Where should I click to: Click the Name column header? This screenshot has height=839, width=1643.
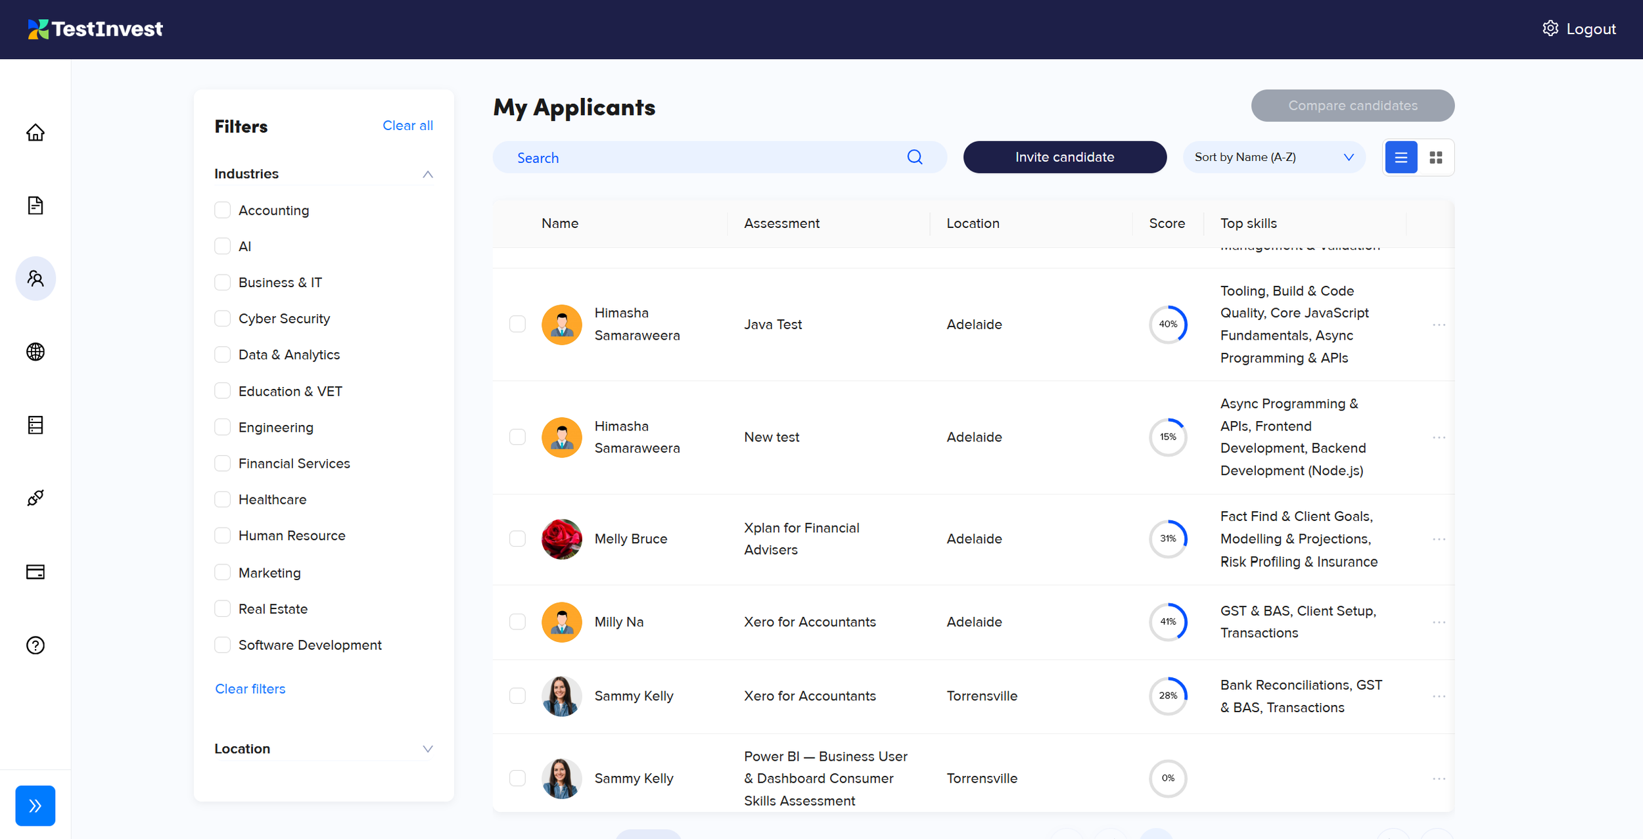pos(560,223)
